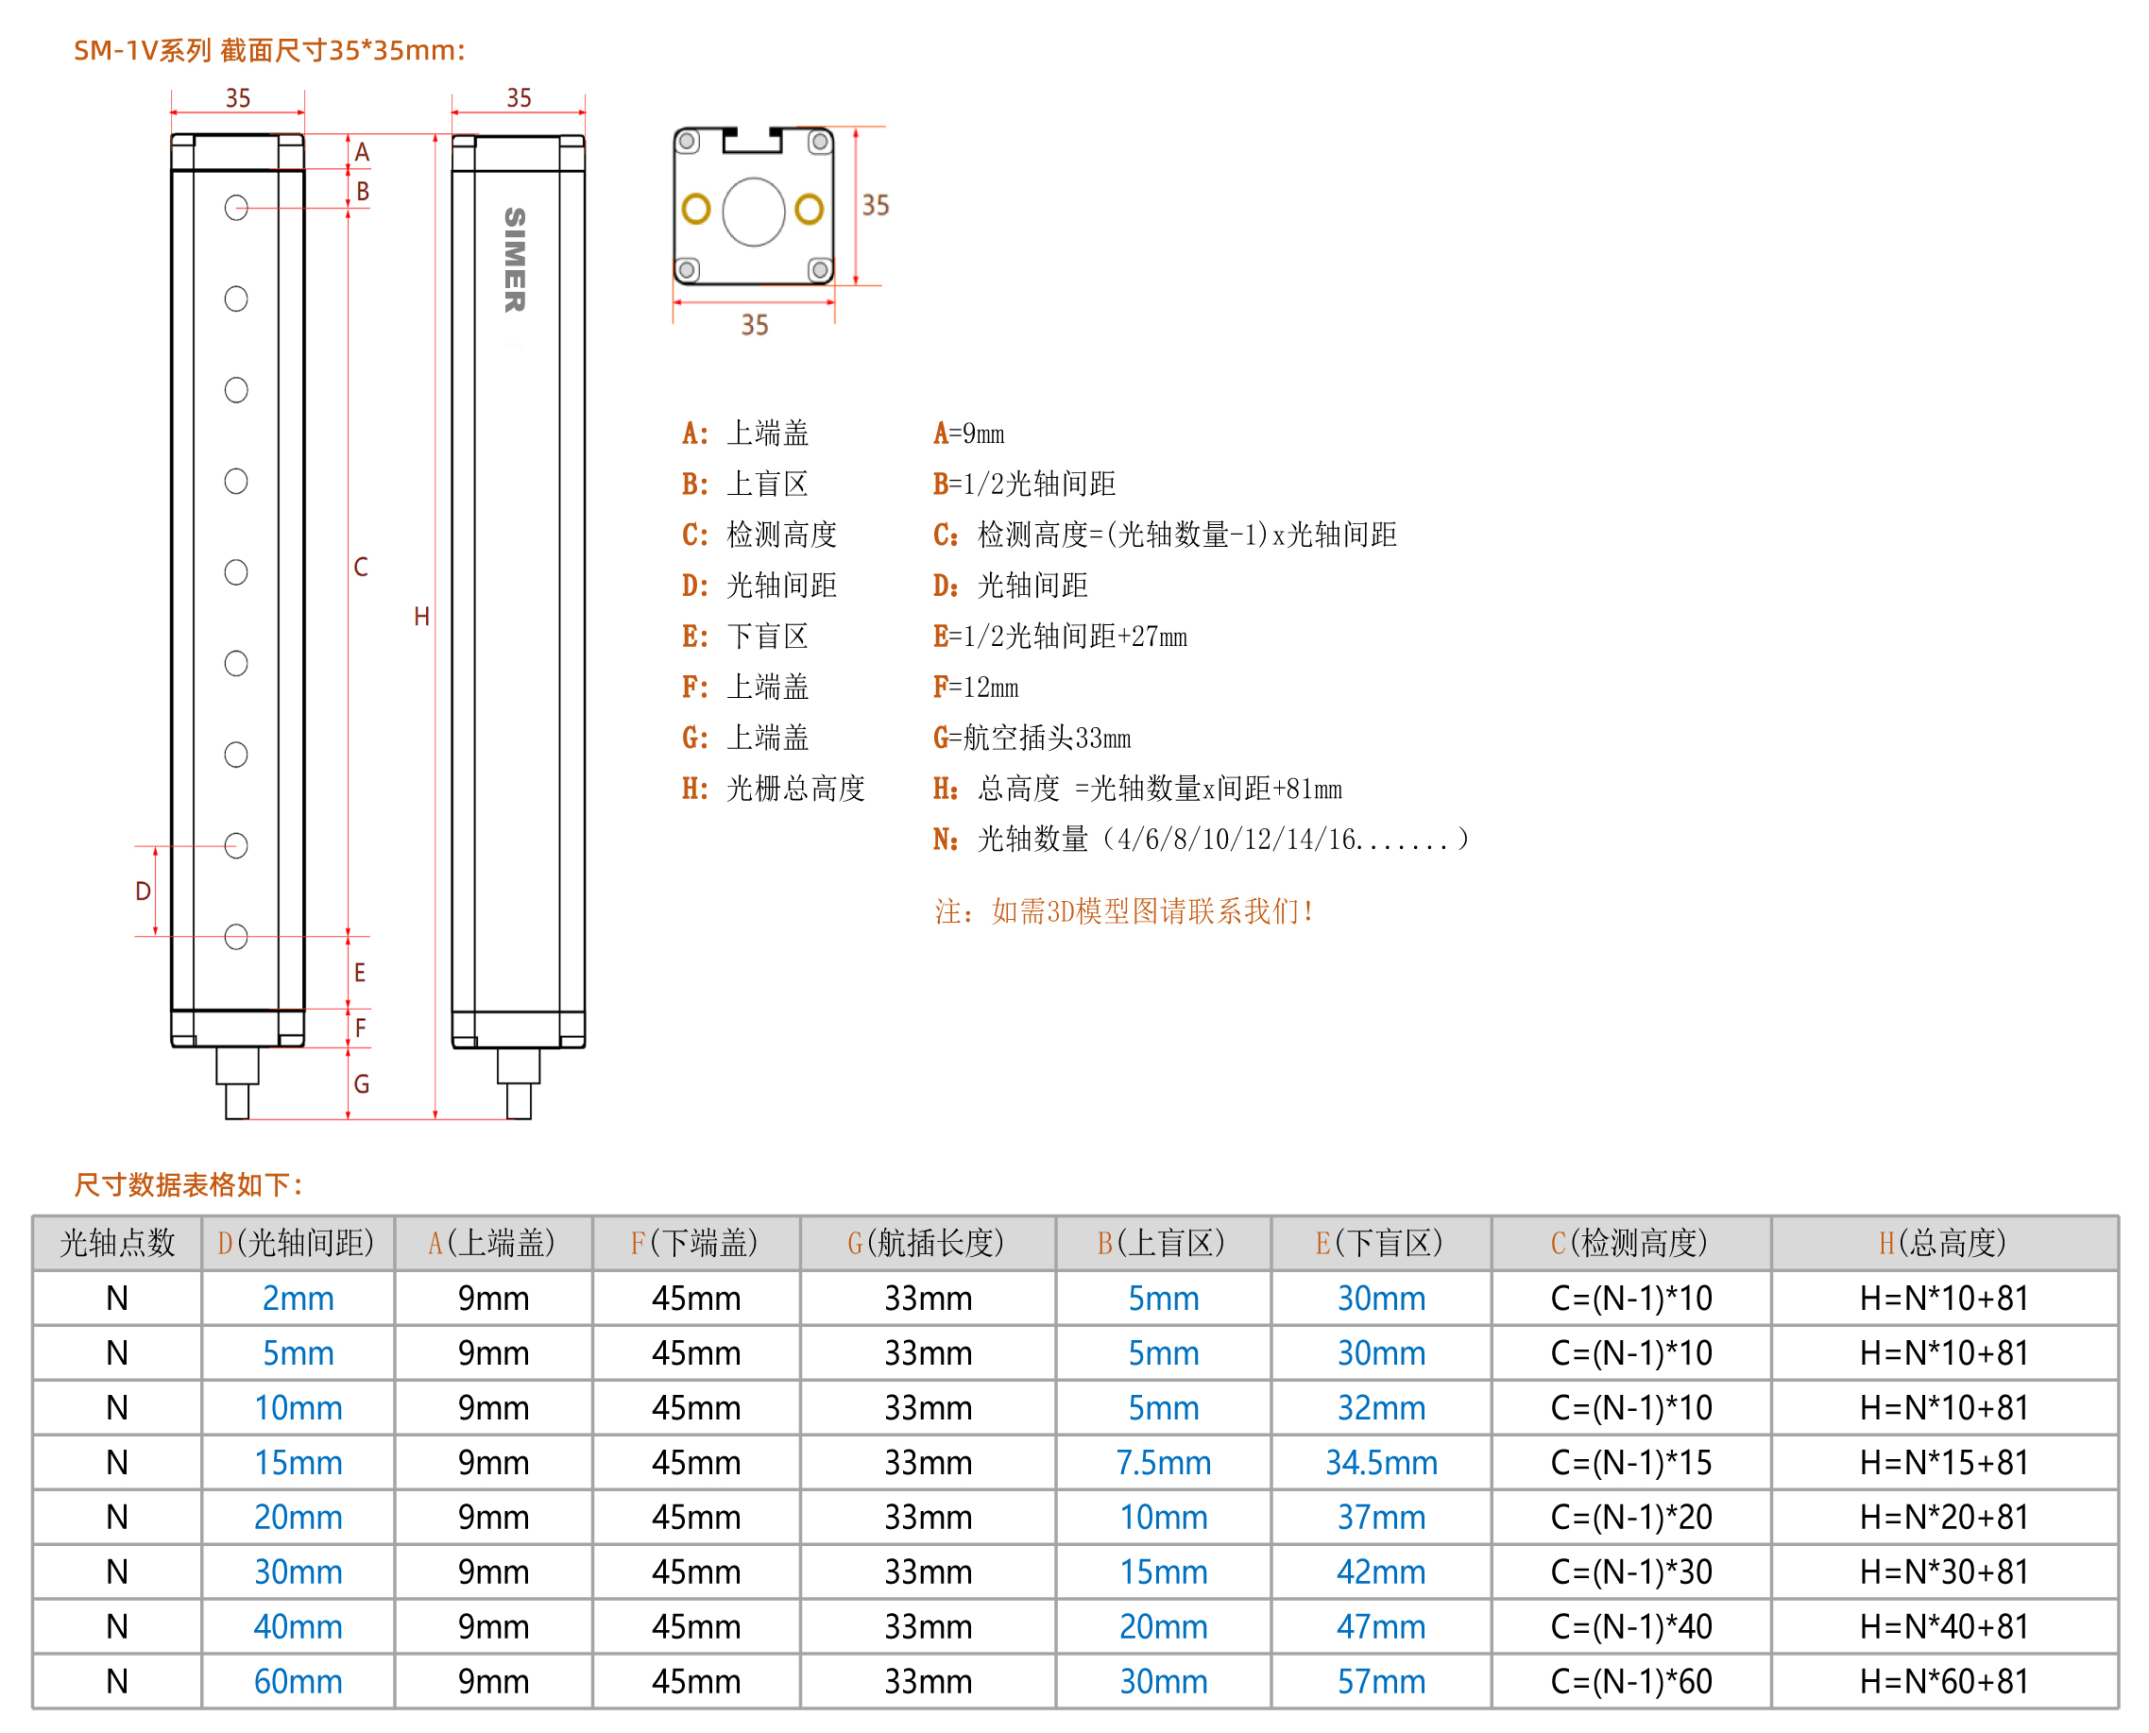Click the D(光轴间距) column header

298,1244
